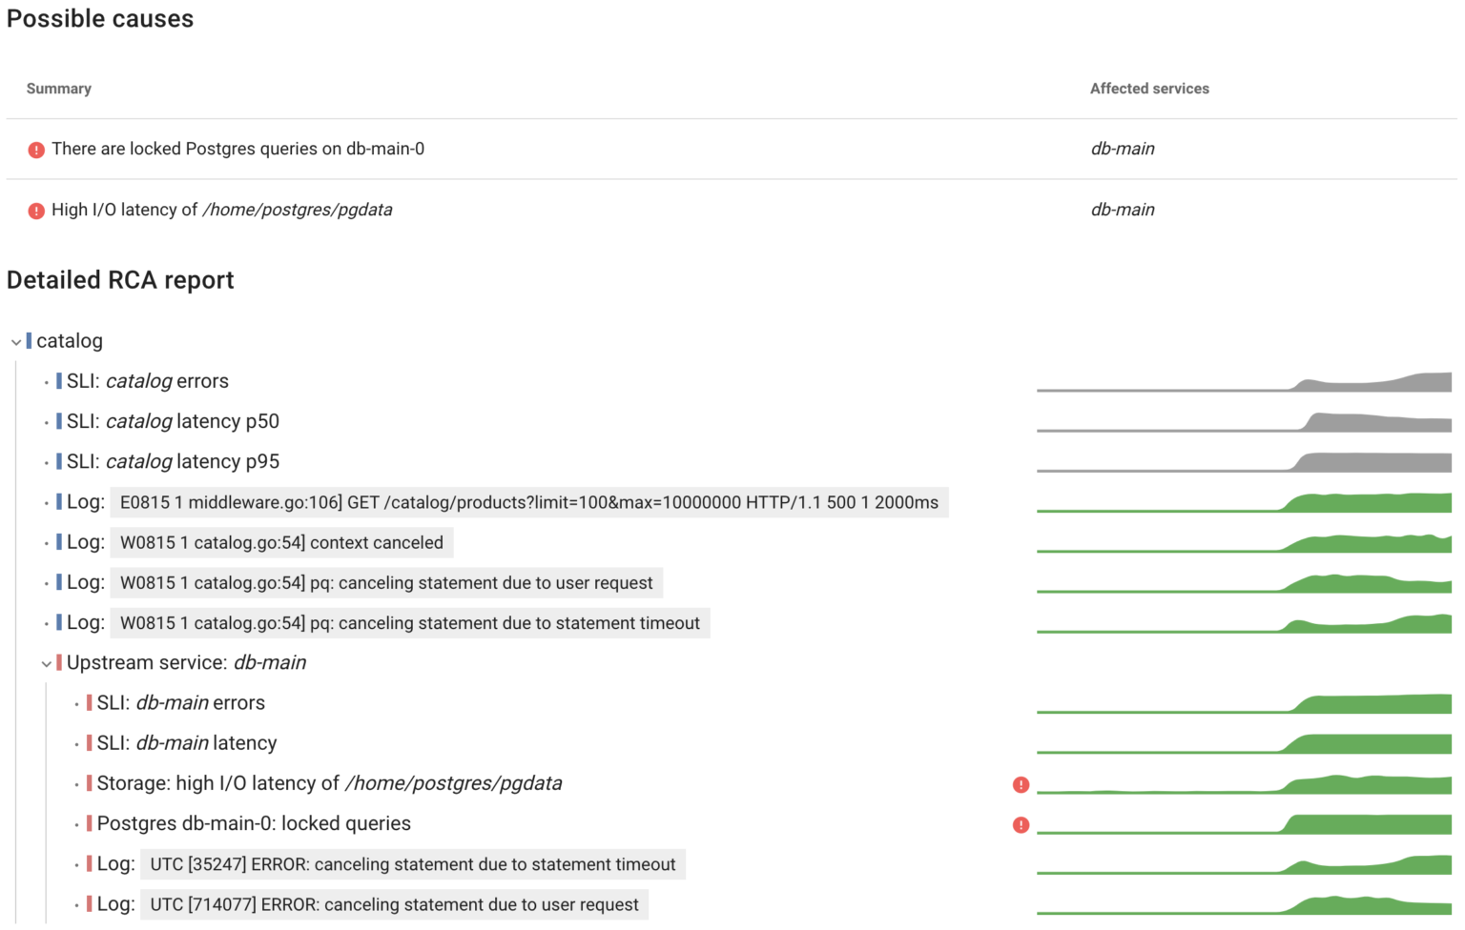This screenshot has height=930, width=1465.
Task: Click the red indicator beside SLI db-main latency
Action: [x=89, y=742]
